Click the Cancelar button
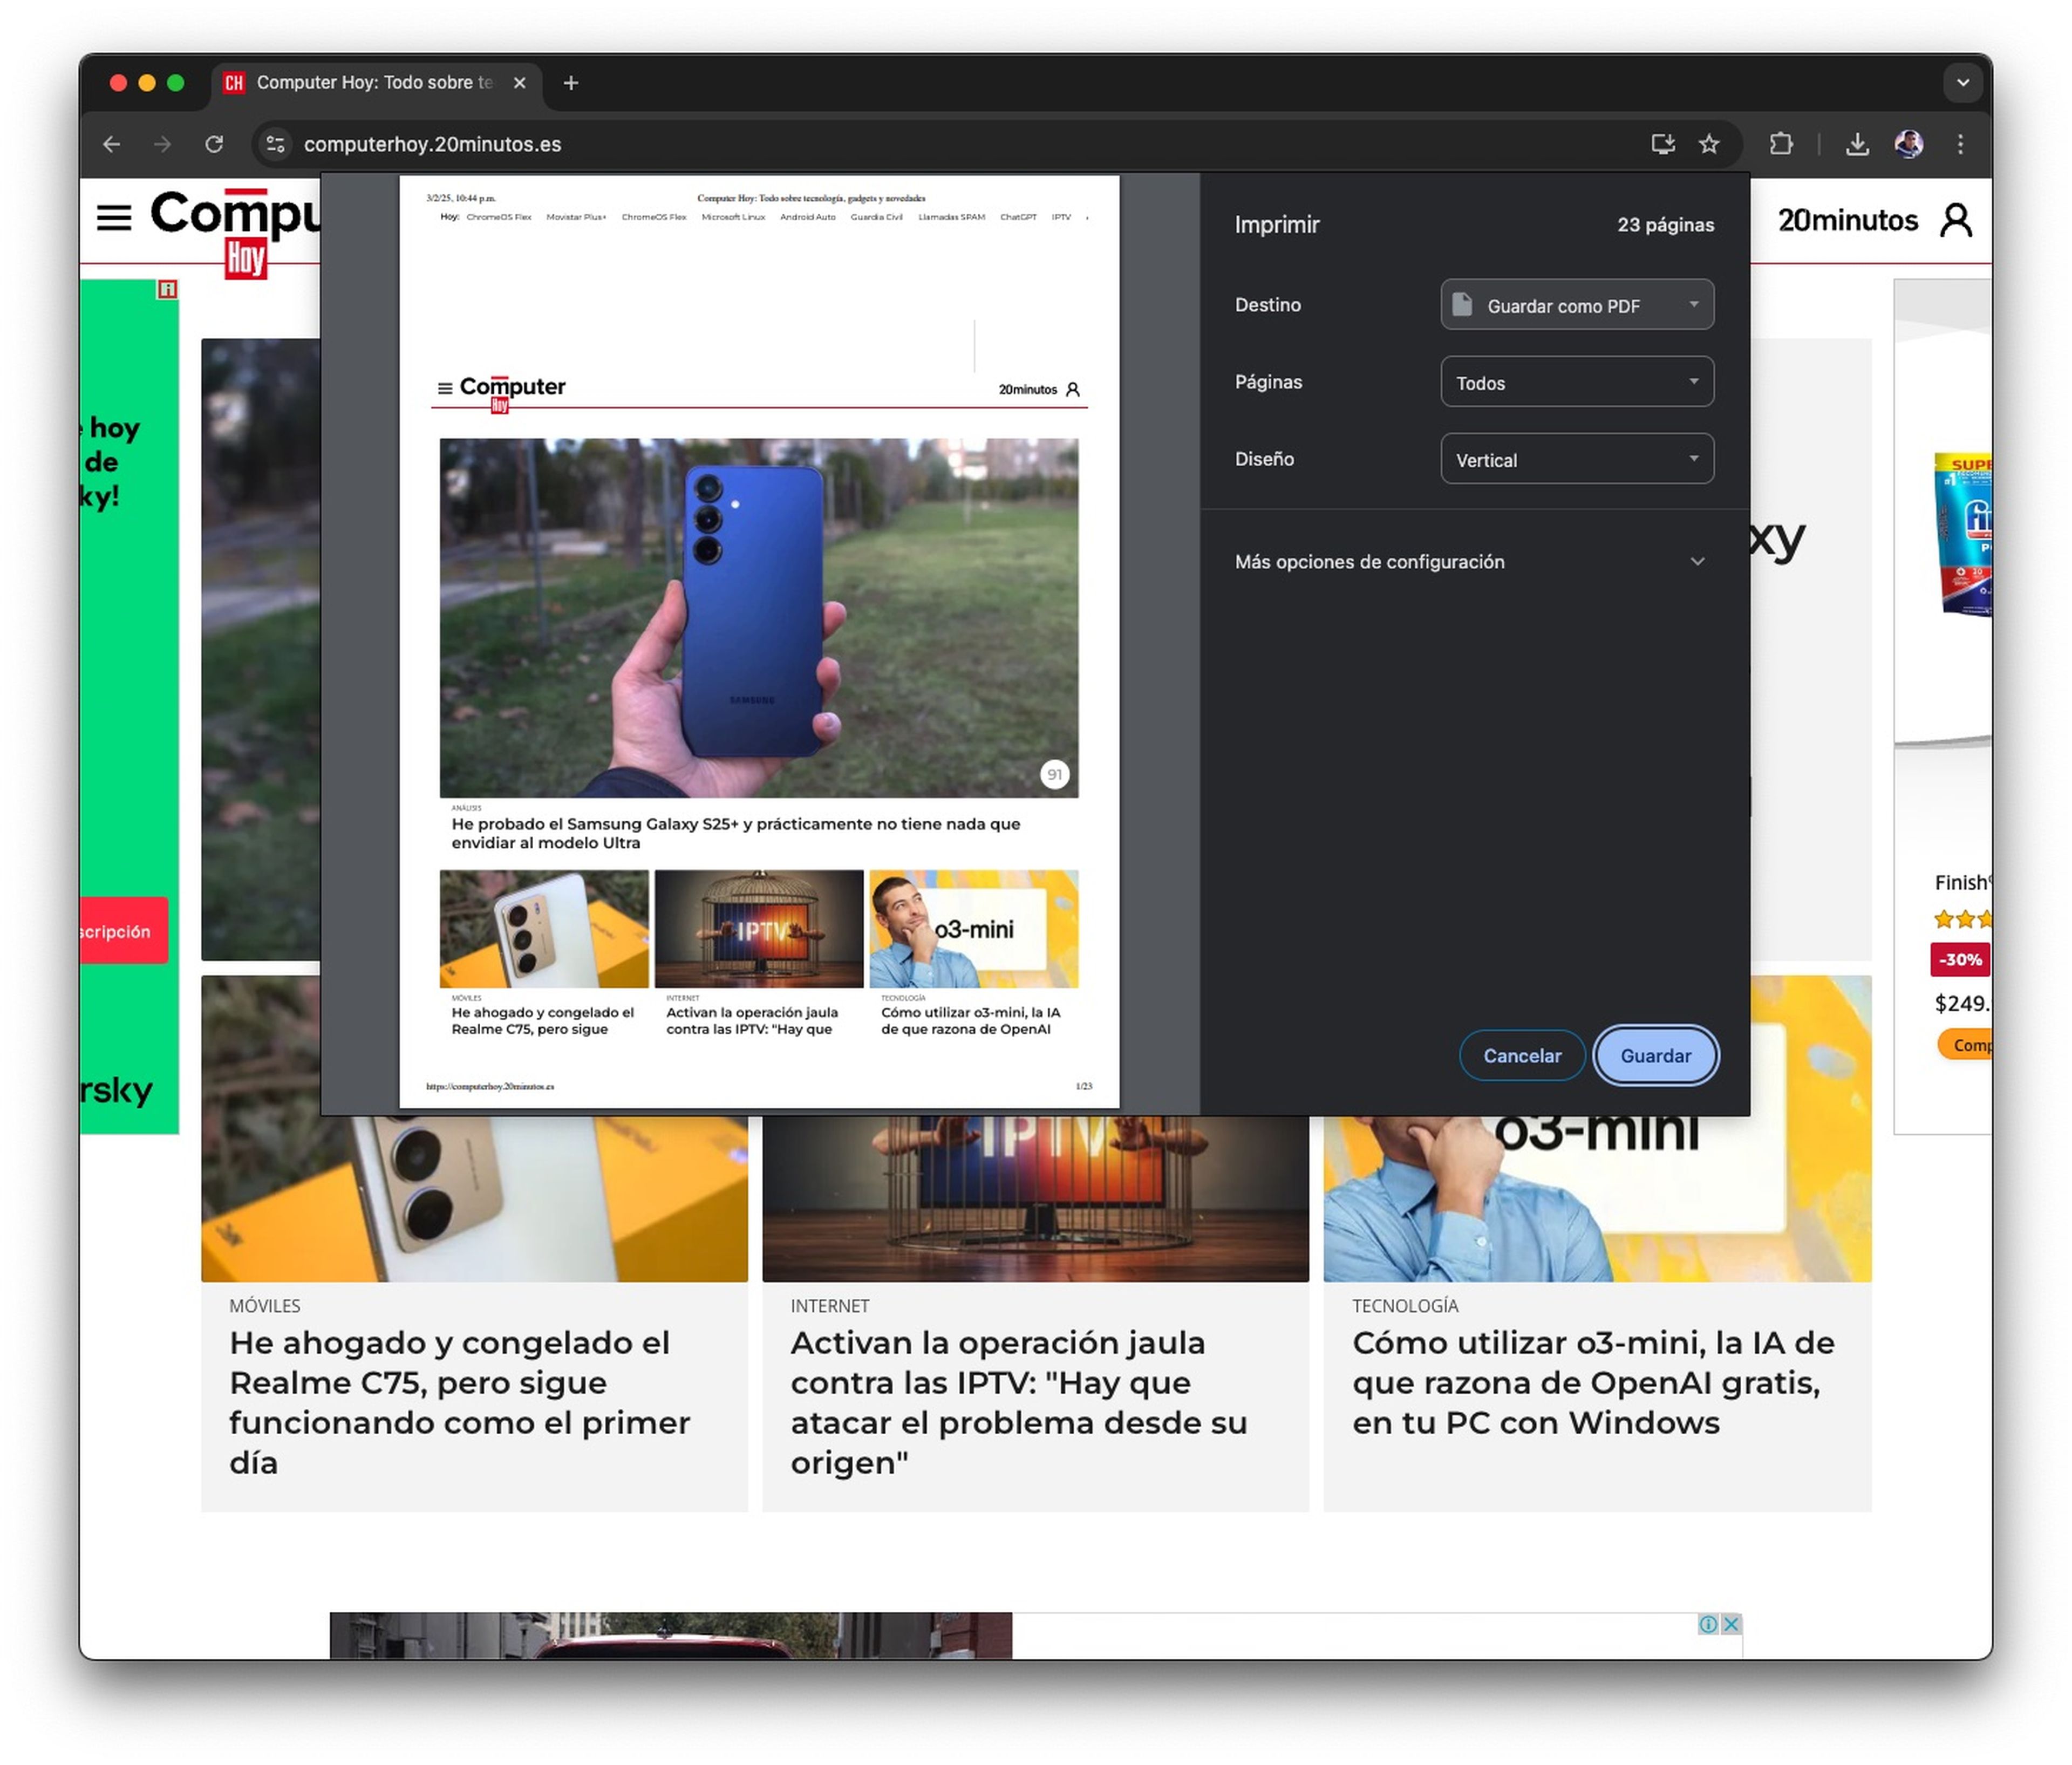Screen dimensions: 2072x1765 point(1521,1056)
